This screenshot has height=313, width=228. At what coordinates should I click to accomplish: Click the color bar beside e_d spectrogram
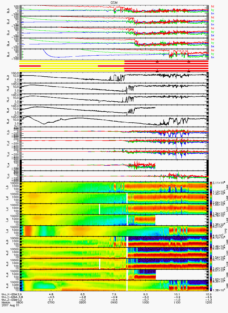pos(211,253)
